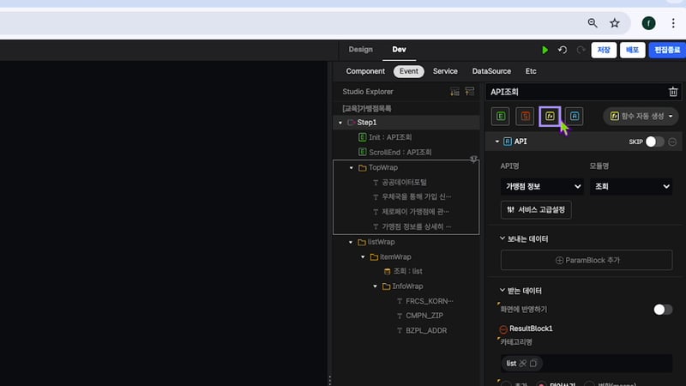Collapse the listWrap folder arrow
Screen dimensions: 686x386
pos(351,242)
